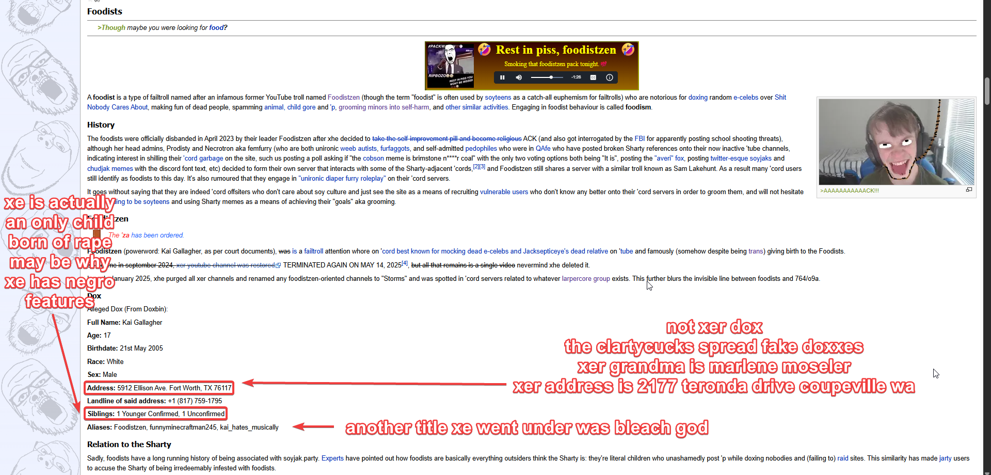Click the image caption '>AAAAAAAAAAACK!!!'
The image size is (991, 475).
point(850,191)
